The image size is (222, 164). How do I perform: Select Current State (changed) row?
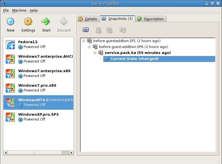tap(159, 59)
